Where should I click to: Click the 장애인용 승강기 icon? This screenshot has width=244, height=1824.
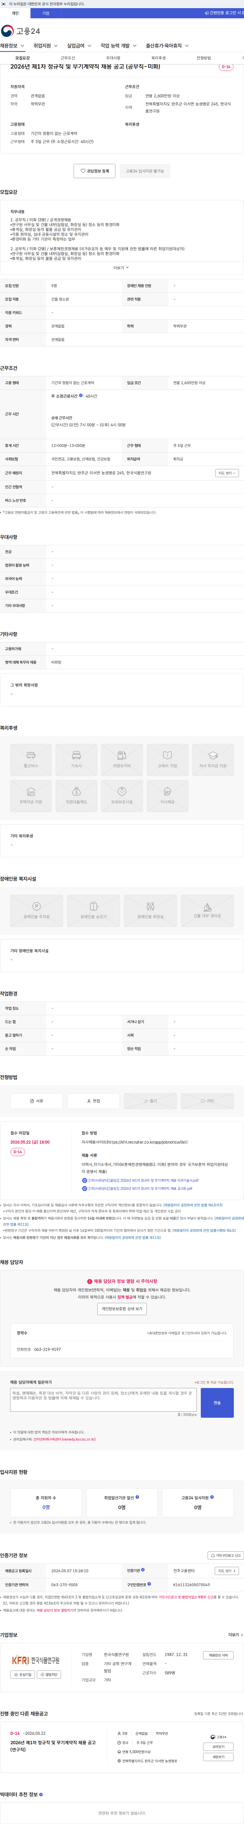tap(93, 911)
